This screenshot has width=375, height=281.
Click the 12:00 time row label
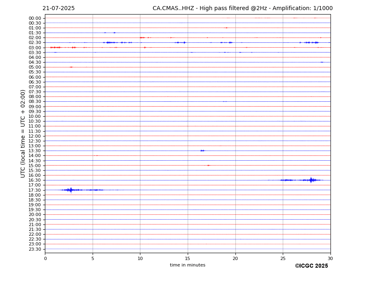point(35,136)
